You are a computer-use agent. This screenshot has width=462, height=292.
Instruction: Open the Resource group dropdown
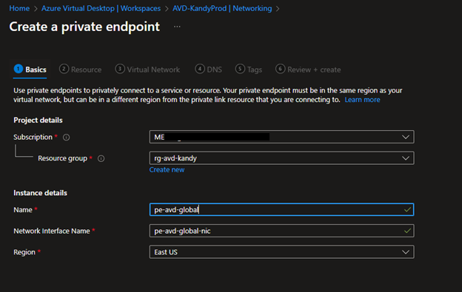point(281,158)
